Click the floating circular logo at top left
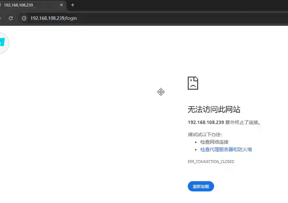 click(x=3, y=43)
